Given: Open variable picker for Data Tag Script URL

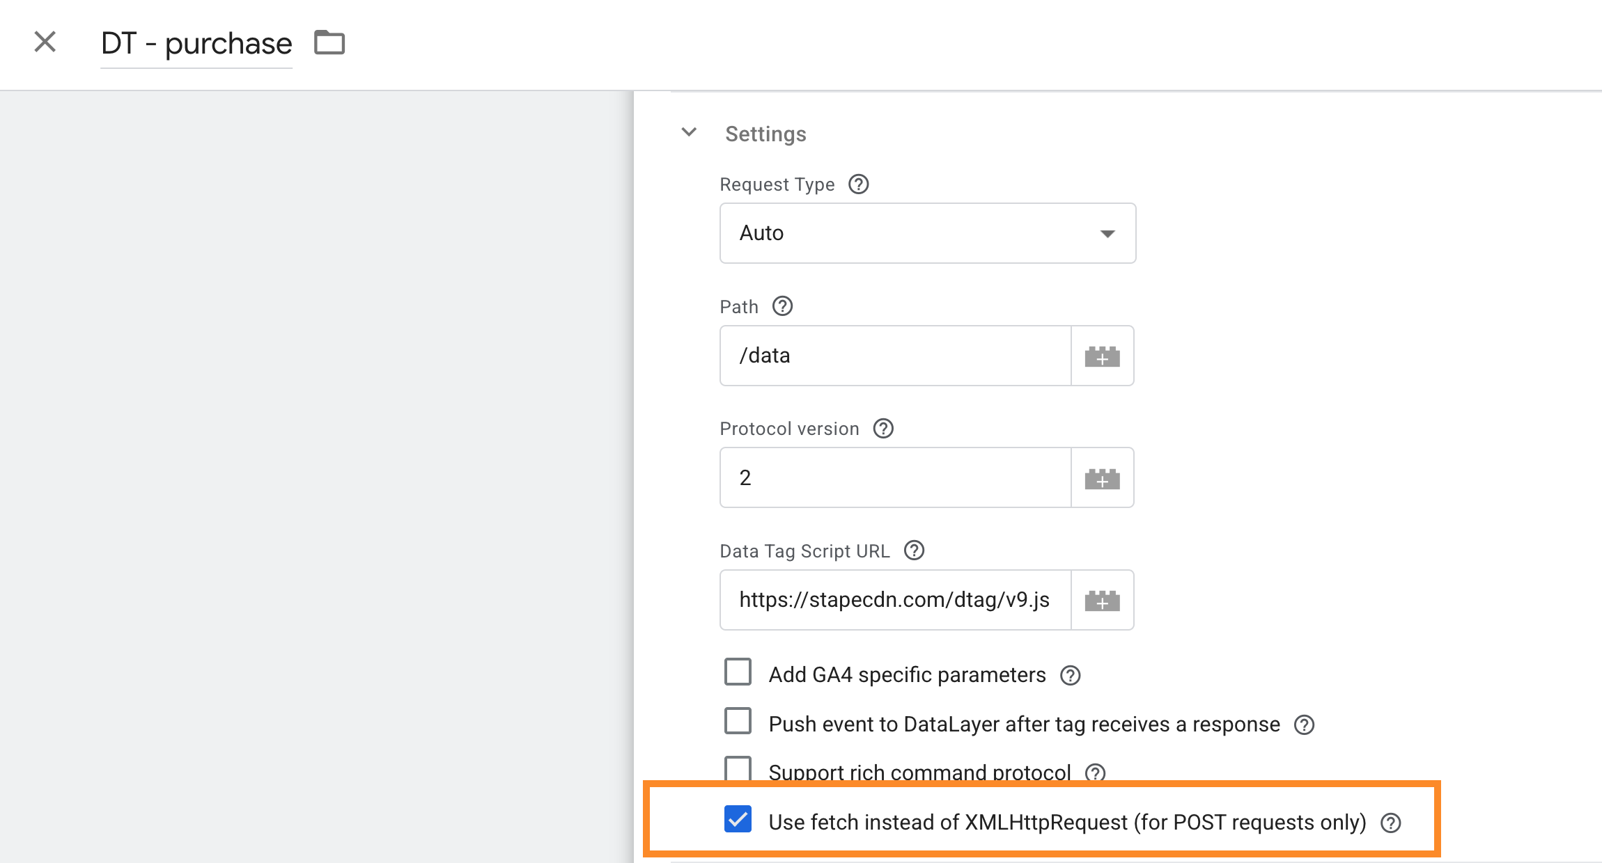Looking at the screenshot, I should [1102, 601].
